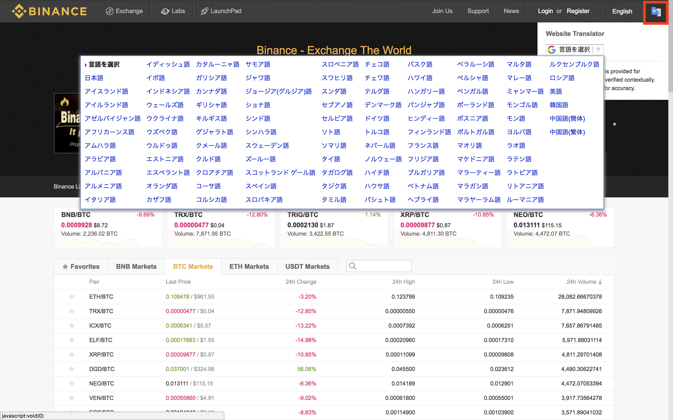Screen dimensions: 673x420
Task: Click the Google G logo in translator
Action: pyautogui.click(x=552, y=50)
